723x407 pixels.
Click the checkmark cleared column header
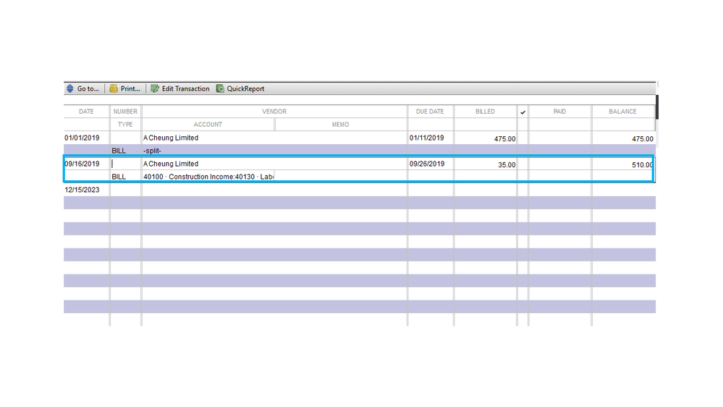pos(523,112)
